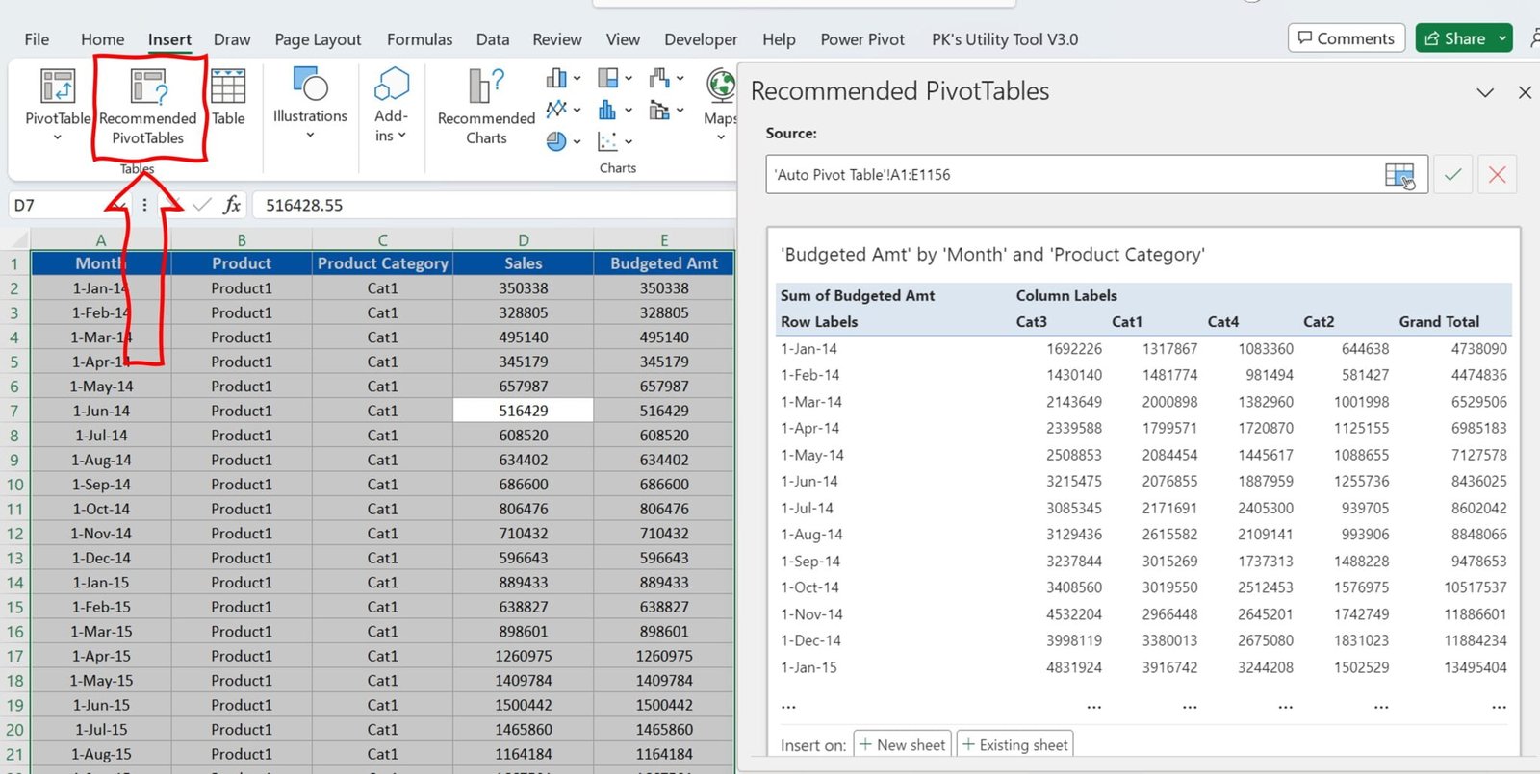
Task: Open PK's Utility Tool V3.0 tab
Action: pos(1005,39)
